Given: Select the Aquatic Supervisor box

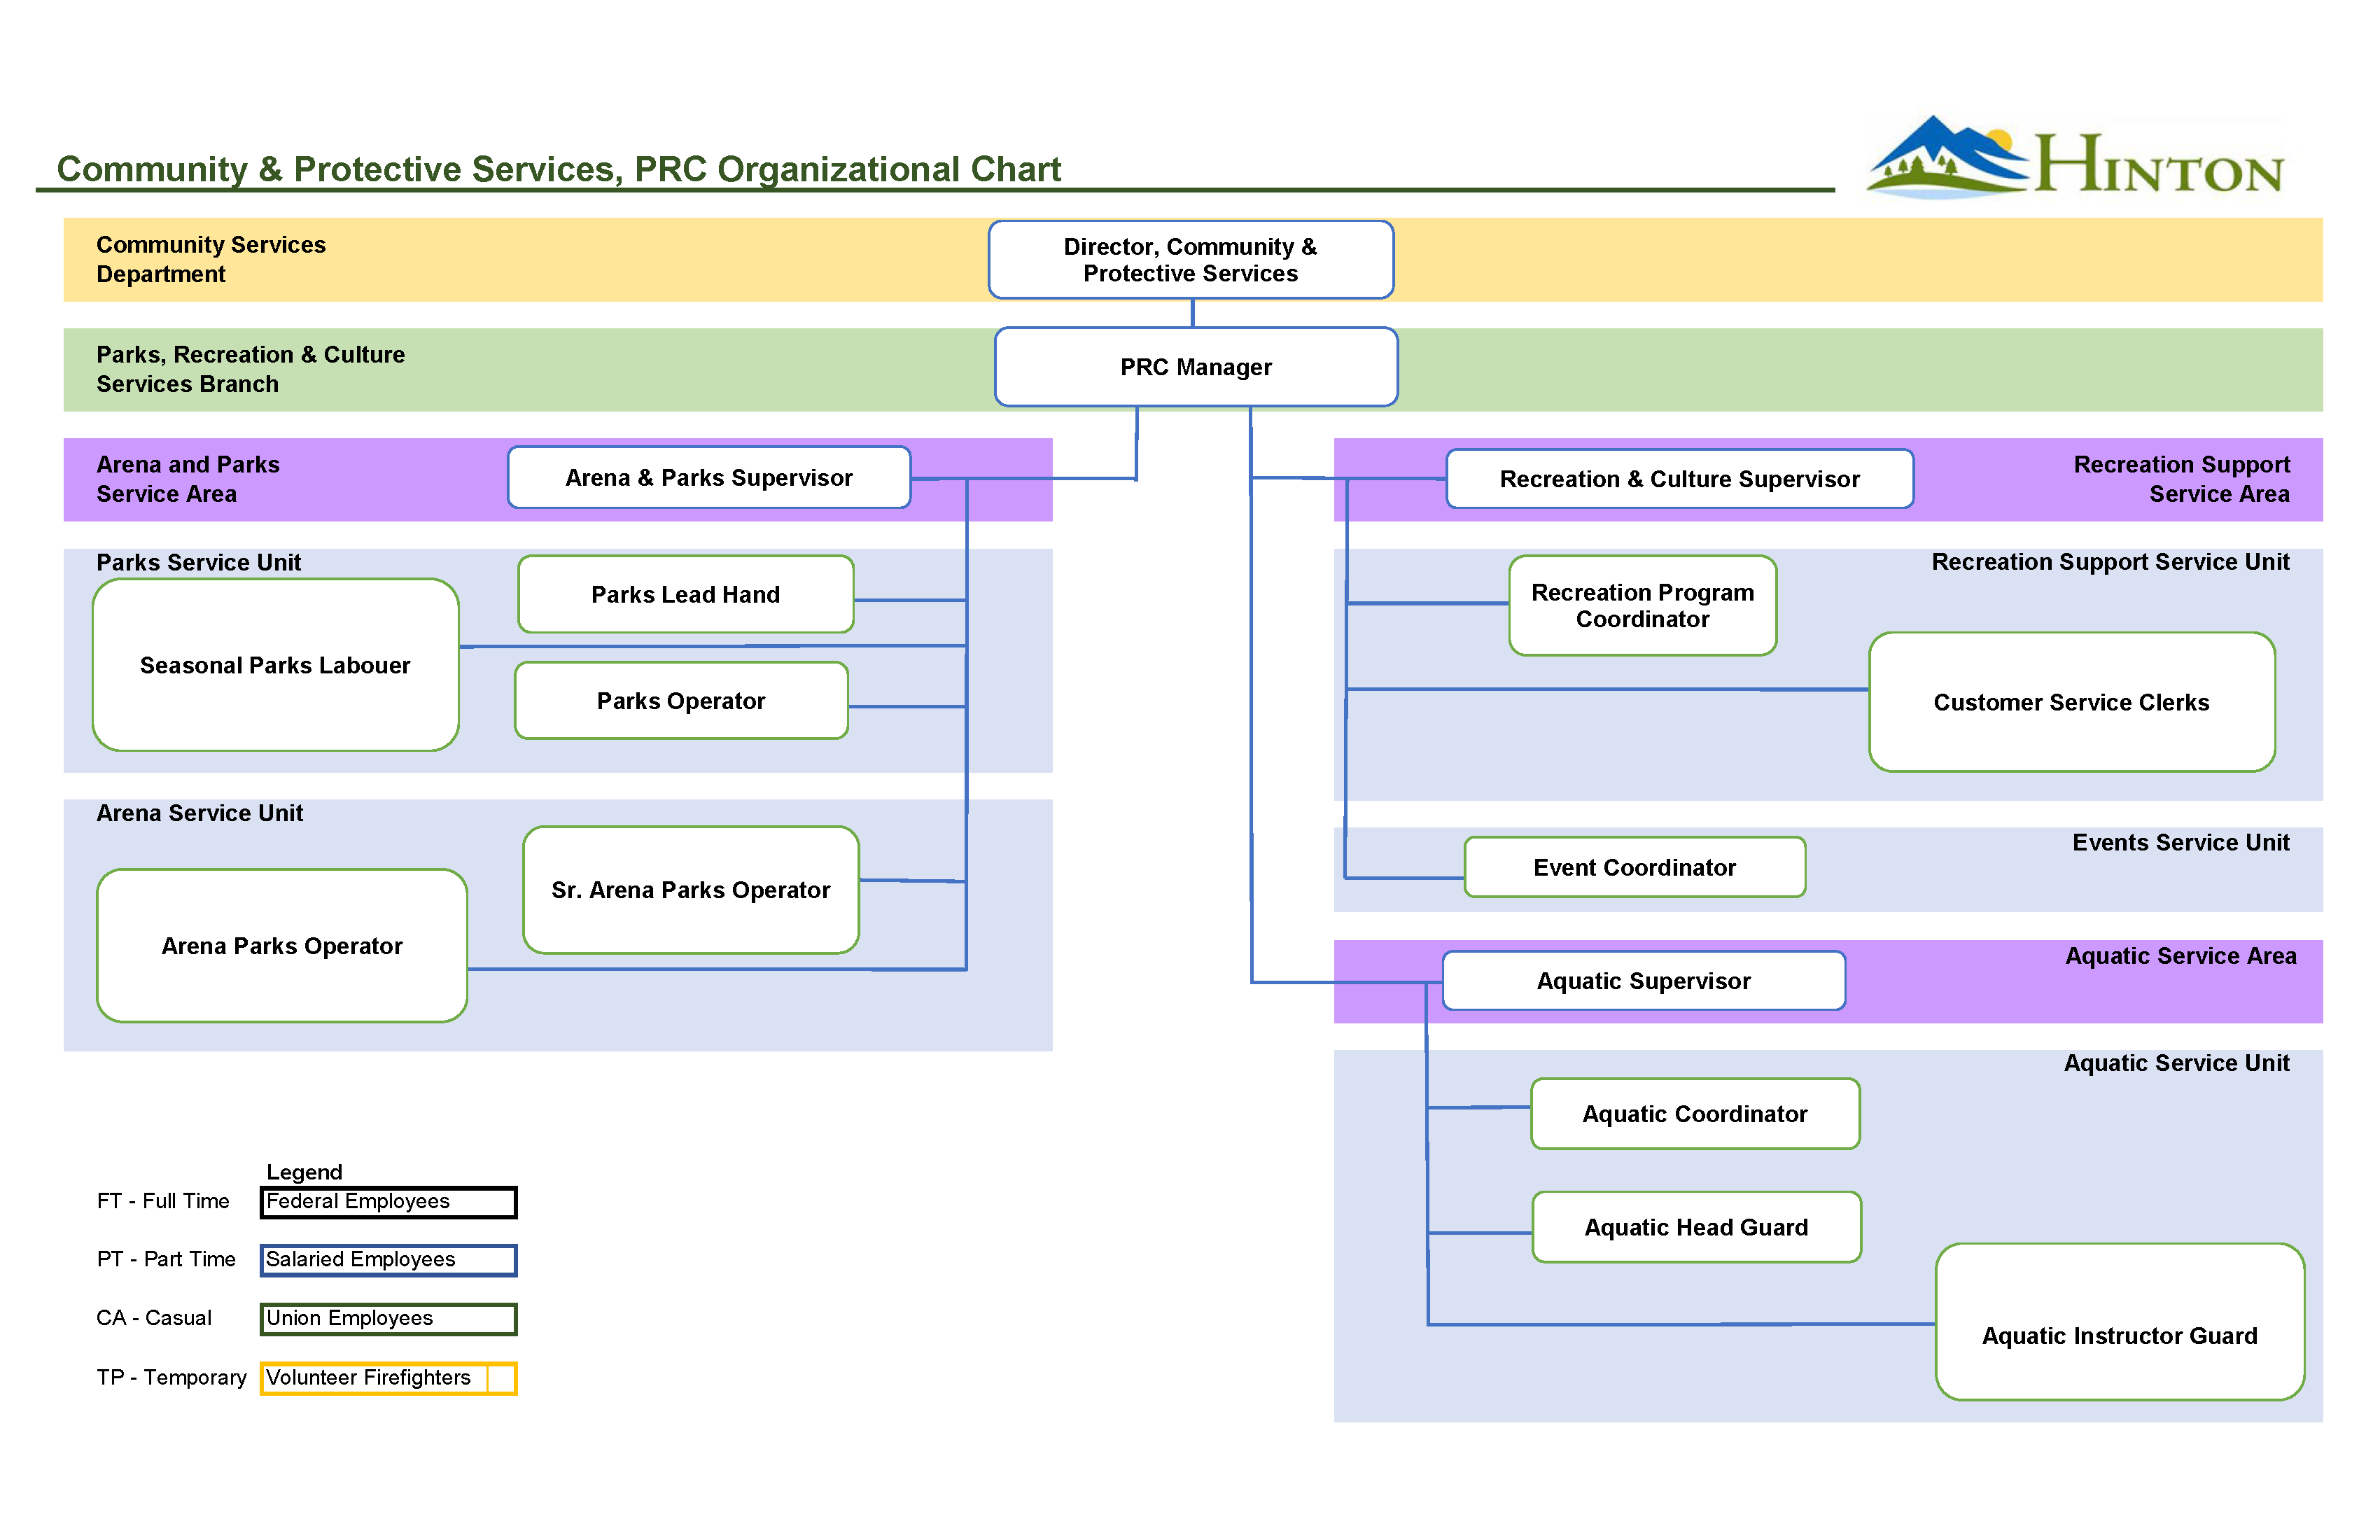Looking at the screenshot, I should [1643, 981].
